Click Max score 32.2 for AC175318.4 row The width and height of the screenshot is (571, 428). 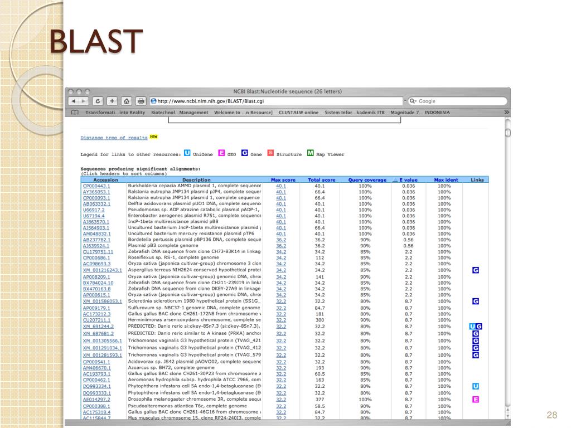click(281, 412)
